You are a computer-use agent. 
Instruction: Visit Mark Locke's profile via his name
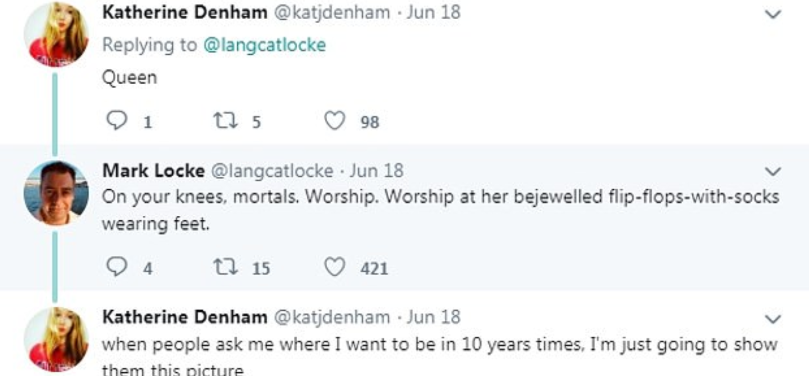pyautogui.click(x=154, y=171)
